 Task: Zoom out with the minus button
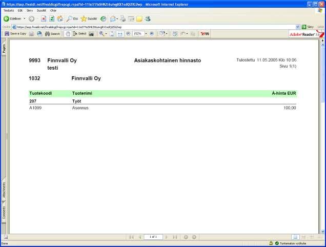(128, 34)
